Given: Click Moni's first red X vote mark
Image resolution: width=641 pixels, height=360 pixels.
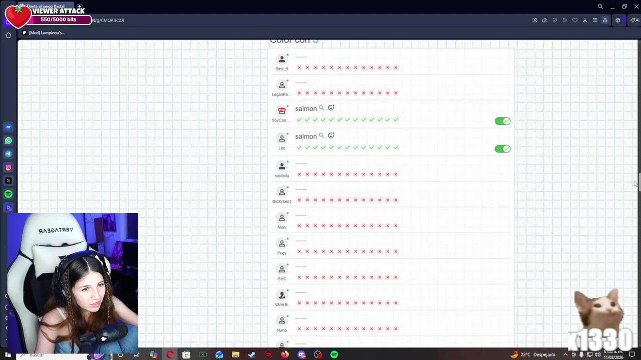Looking at the screenshot, I should point(299,225).
